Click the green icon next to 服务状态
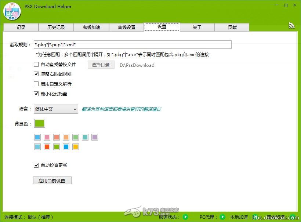 pos(185,217)
